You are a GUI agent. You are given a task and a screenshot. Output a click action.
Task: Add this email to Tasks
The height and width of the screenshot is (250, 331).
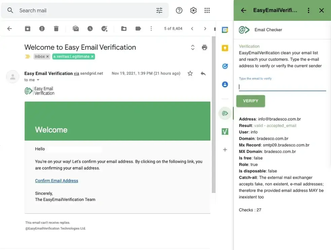[104, 29]
